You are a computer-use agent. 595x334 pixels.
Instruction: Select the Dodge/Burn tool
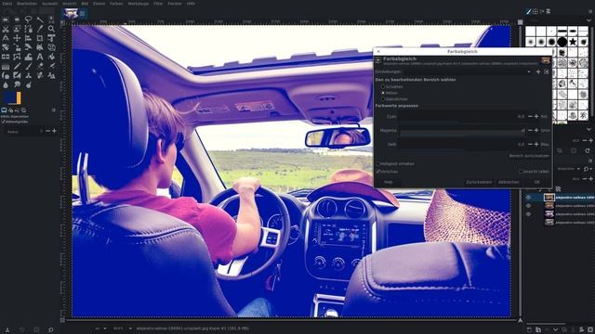(x=28, y=85)
